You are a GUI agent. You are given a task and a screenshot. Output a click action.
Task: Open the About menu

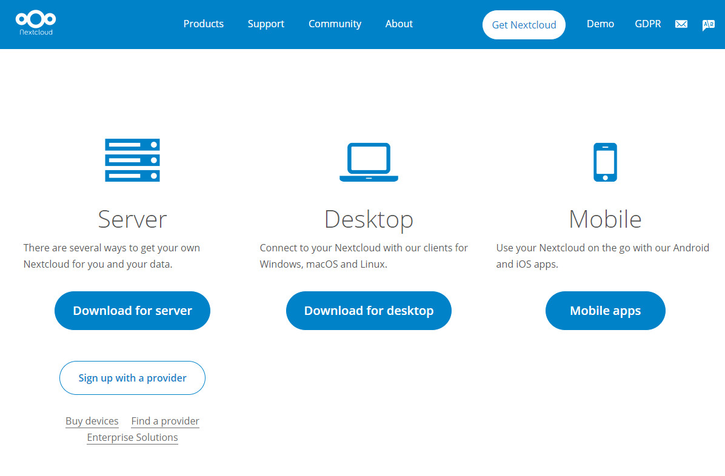point(399,24)
